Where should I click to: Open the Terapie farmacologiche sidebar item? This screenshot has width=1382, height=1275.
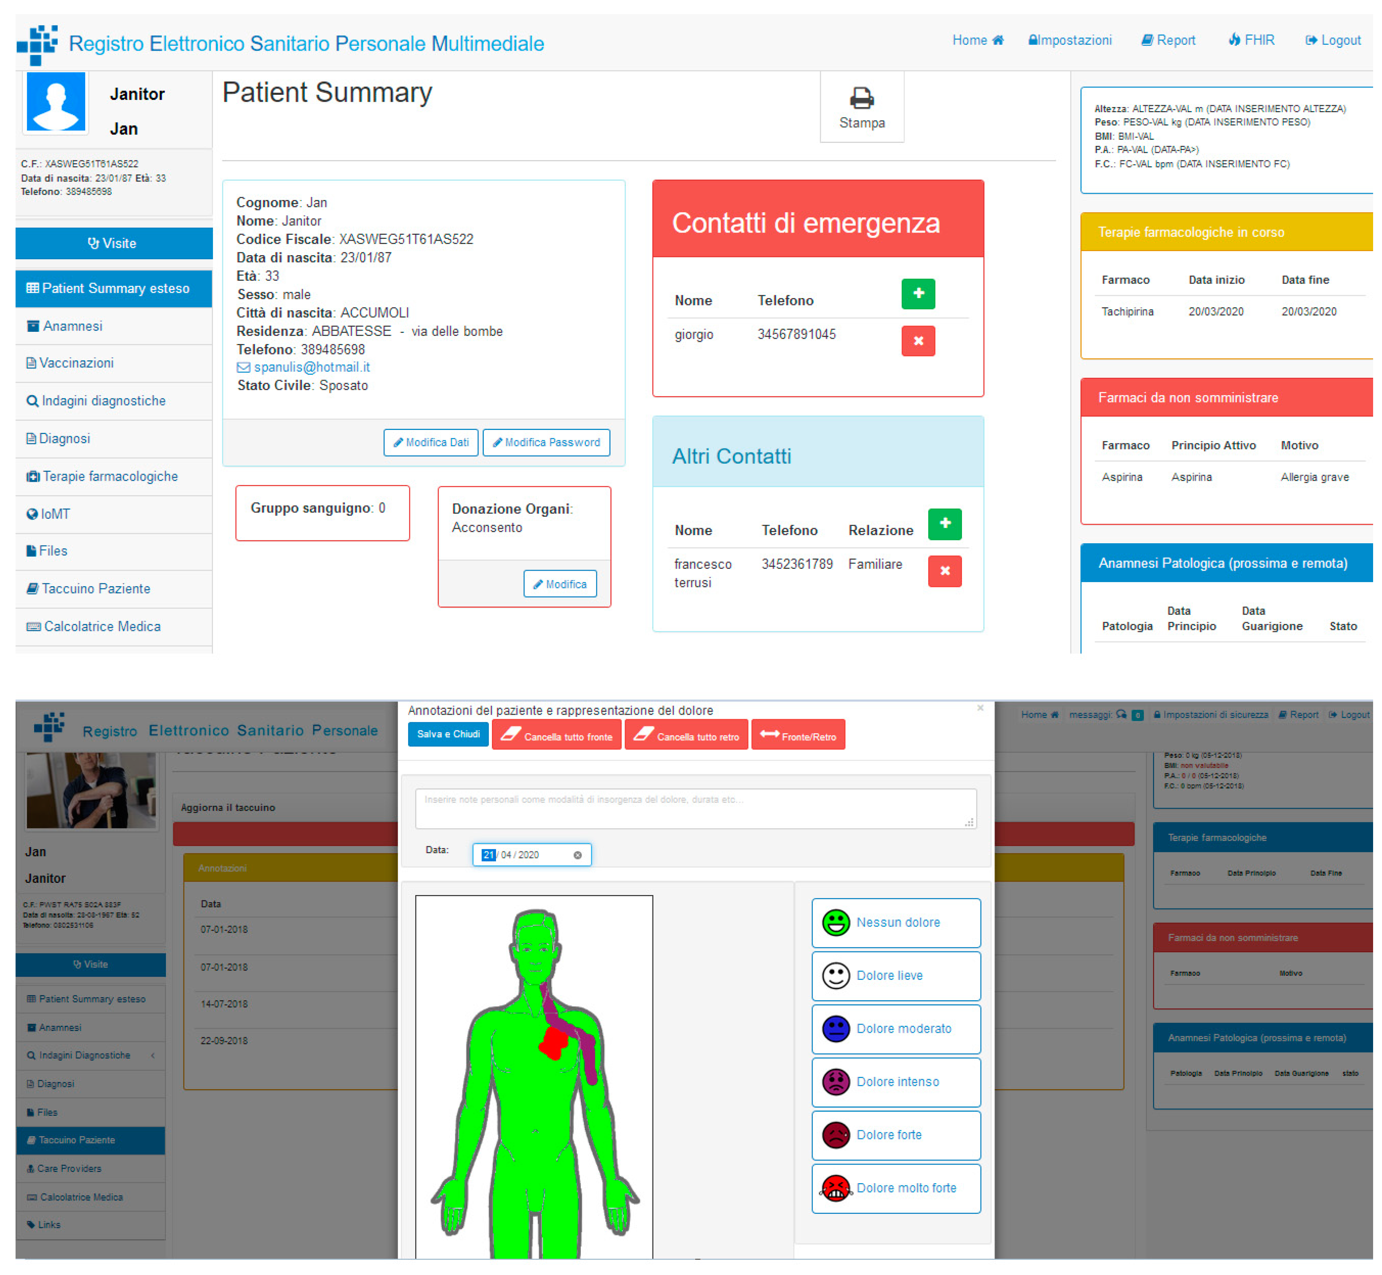point(110,477)
